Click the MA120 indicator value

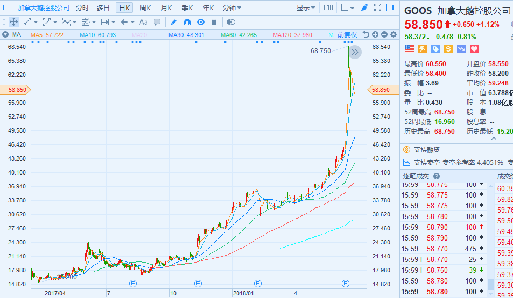coord(292,34)
